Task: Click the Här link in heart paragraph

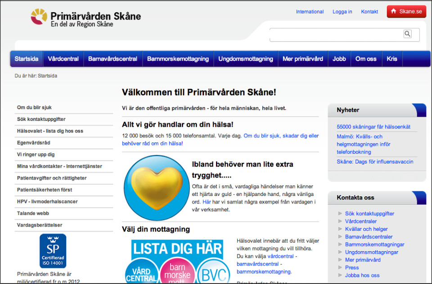Action: tap(207, 202)
